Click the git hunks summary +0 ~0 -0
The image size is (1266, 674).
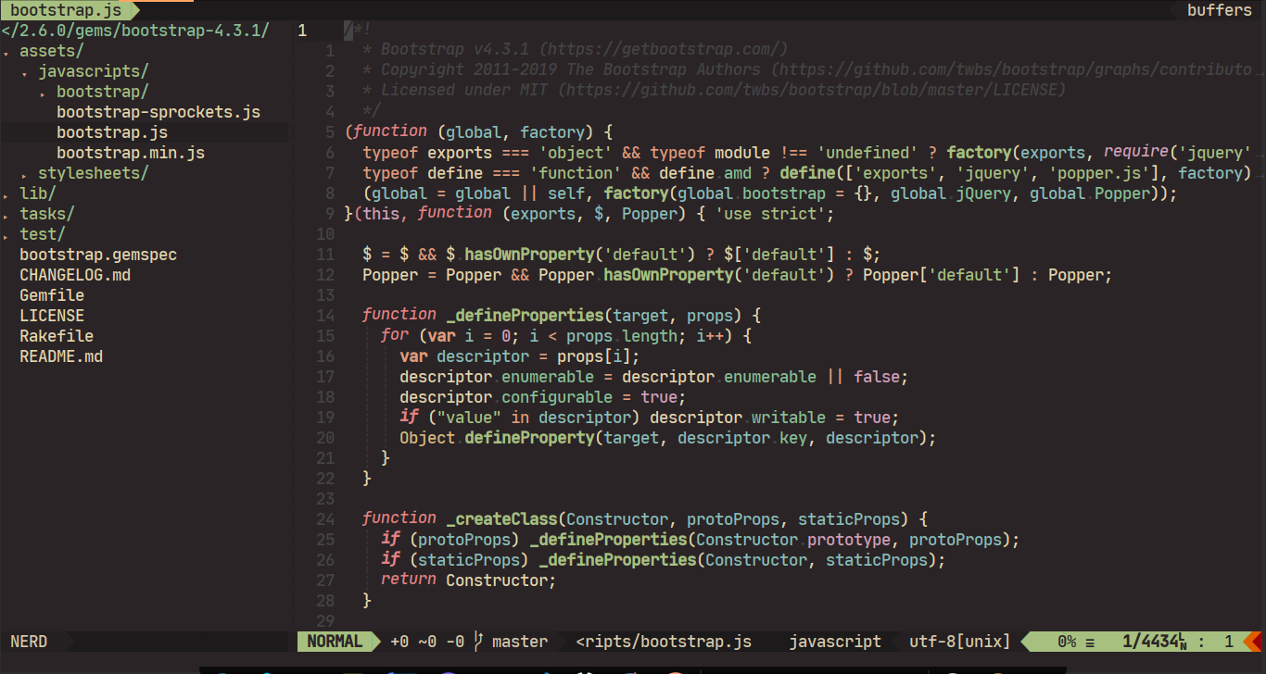point(427,642)
